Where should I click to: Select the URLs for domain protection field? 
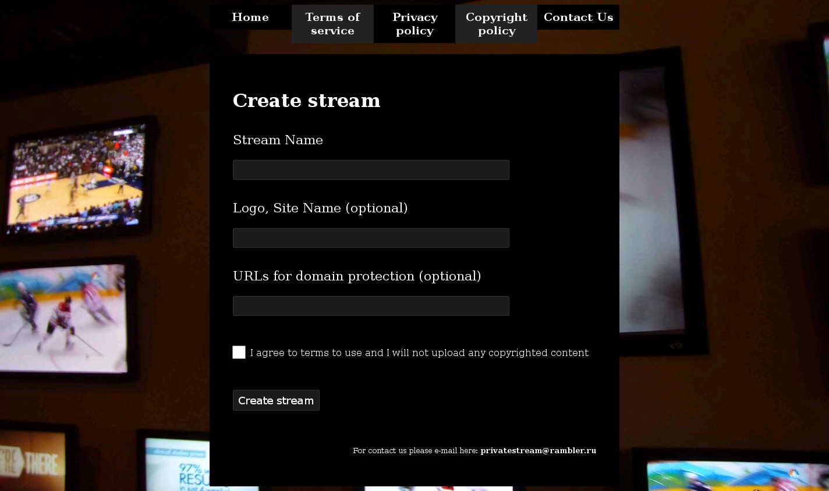click(371, 306)
